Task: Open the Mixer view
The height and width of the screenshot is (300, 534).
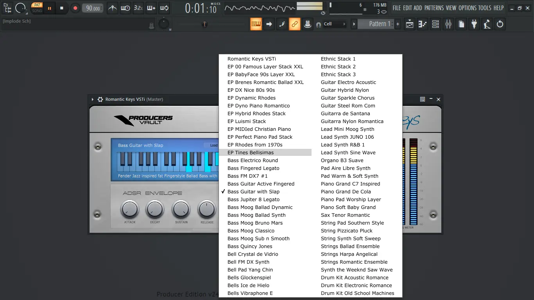Action: (448, 24)
